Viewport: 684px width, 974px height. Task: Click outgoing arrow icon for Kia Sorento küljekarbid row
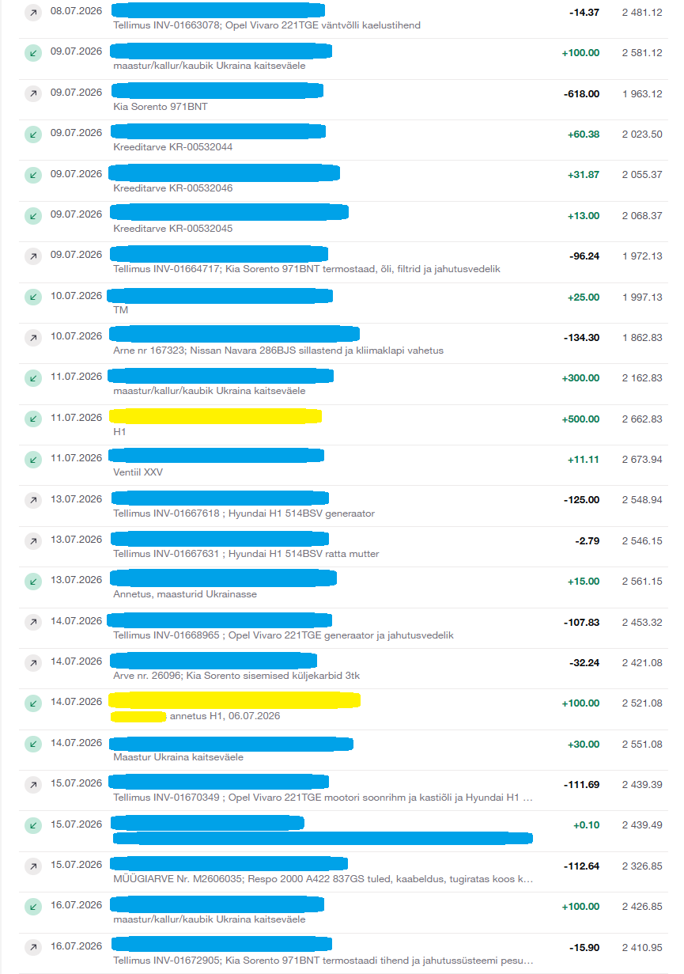click(32, 662)
